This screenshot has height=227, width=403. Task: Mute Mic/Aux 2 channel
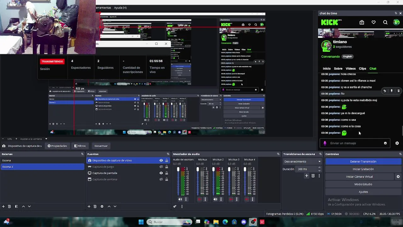click(x=215, y=199)
